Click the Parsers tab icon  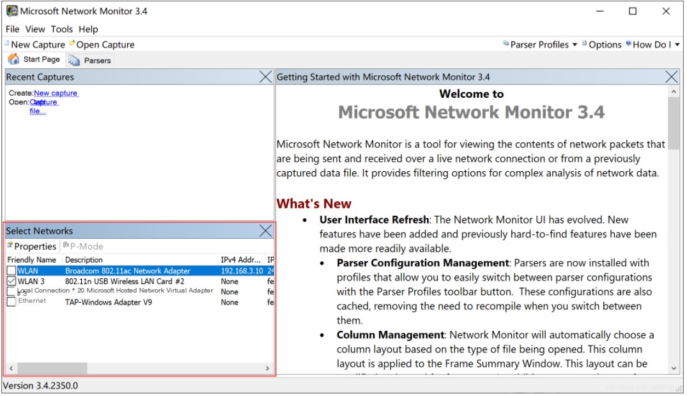click(74, 61)
